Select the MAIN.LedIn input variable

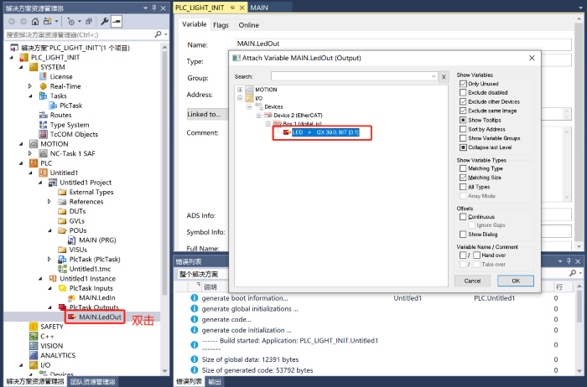[97, 297]
